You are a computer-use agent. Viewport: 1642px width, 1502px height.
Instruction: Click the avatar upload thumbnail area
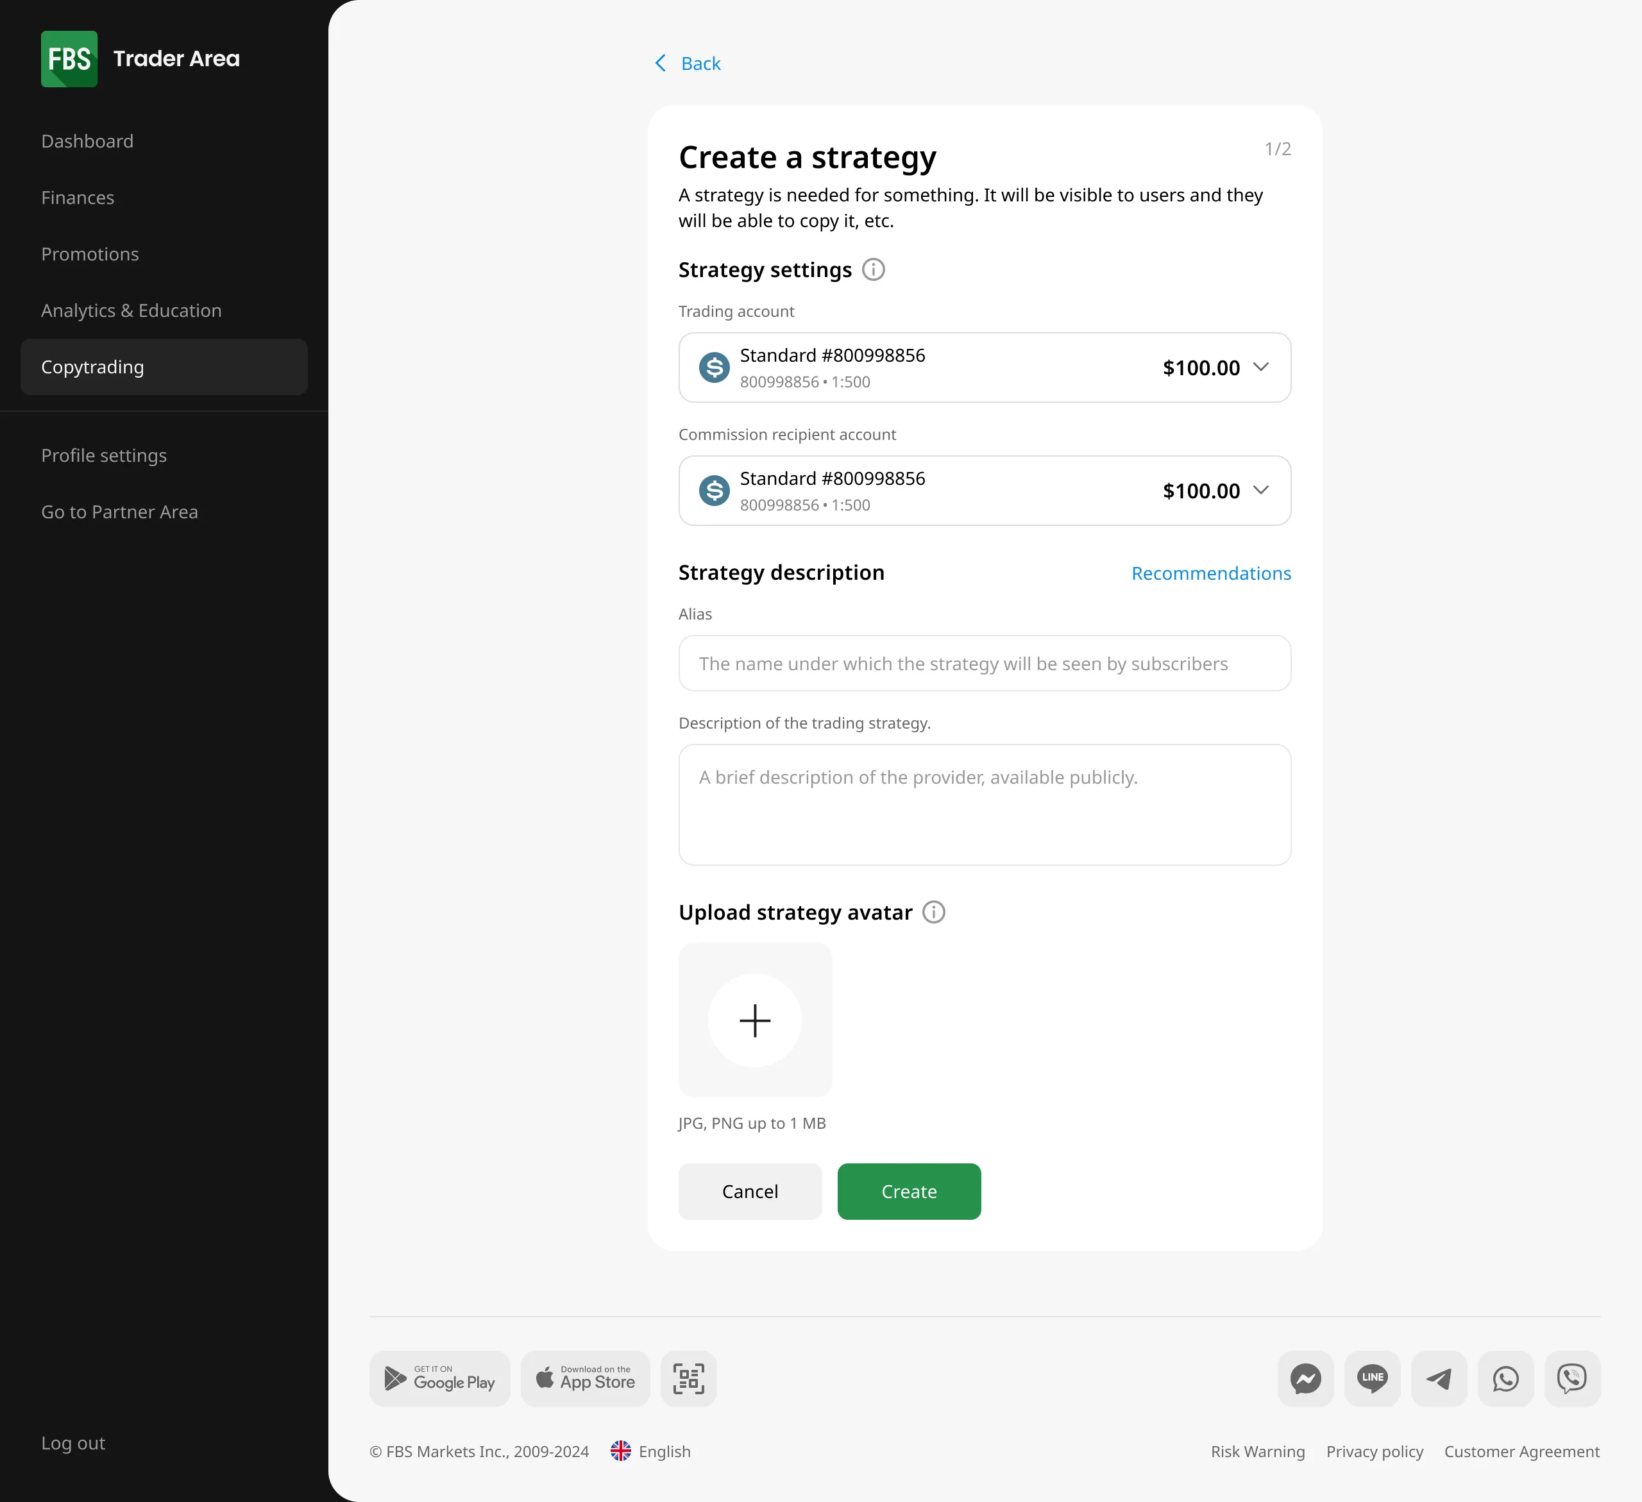pos(755,1020)
